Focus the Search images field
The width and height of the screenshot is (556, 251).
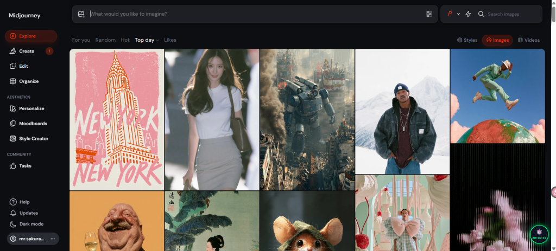click(513, 14)
